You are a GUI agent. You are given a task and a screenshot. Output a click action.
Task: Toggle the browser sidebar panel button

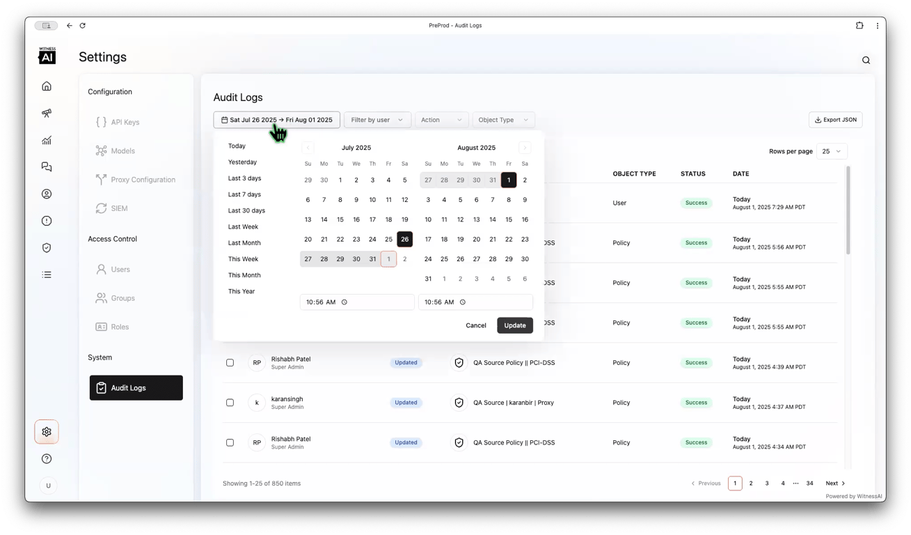(x=46, y=26)
